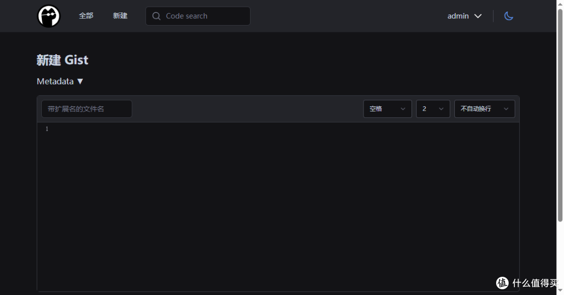Screen dimensions: 564x295
Task: Click the chevron in the indent size 2 selector
Action: click(441, 109)
